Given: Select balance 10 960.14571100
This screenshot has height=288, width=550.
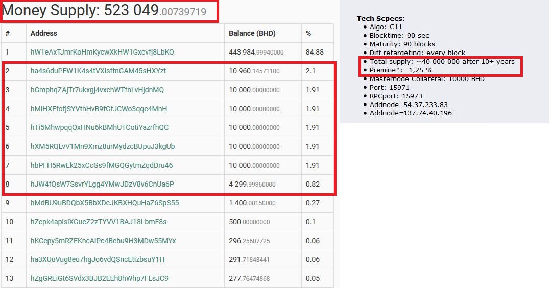Looking at the screenshot, I should click(x=254, y=71).
